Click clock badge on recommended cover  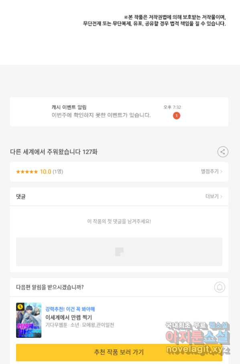point(20,307)
